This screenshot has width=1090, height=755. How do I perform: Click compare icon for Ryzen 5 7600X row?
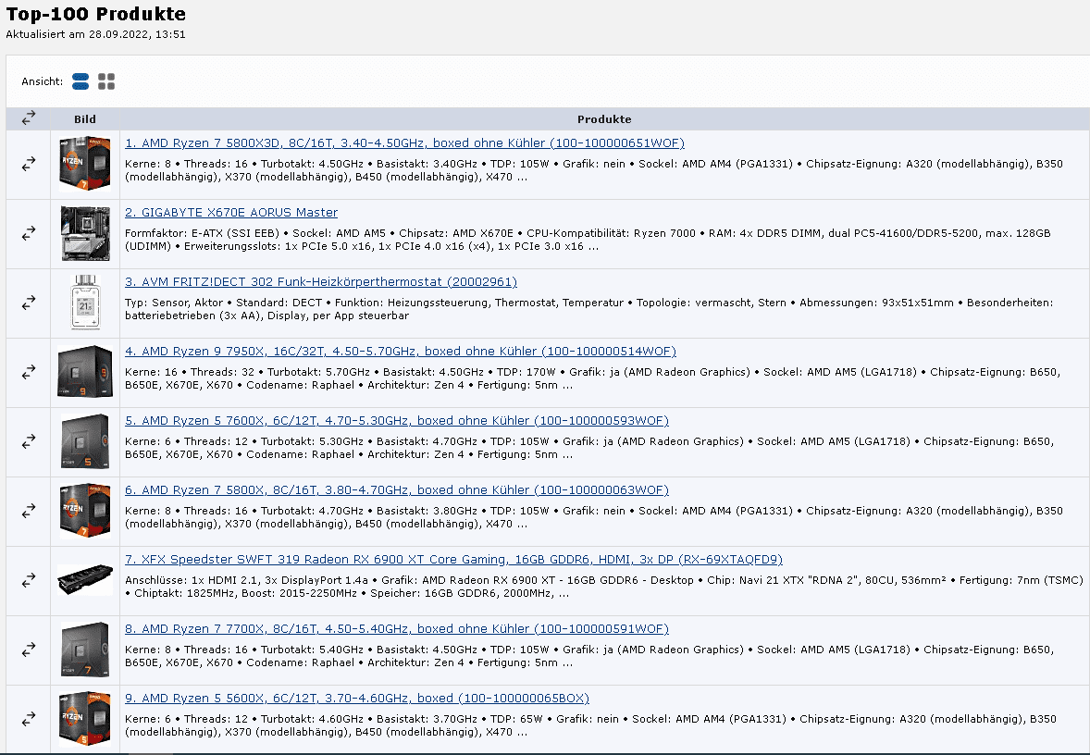click(29, 441)
